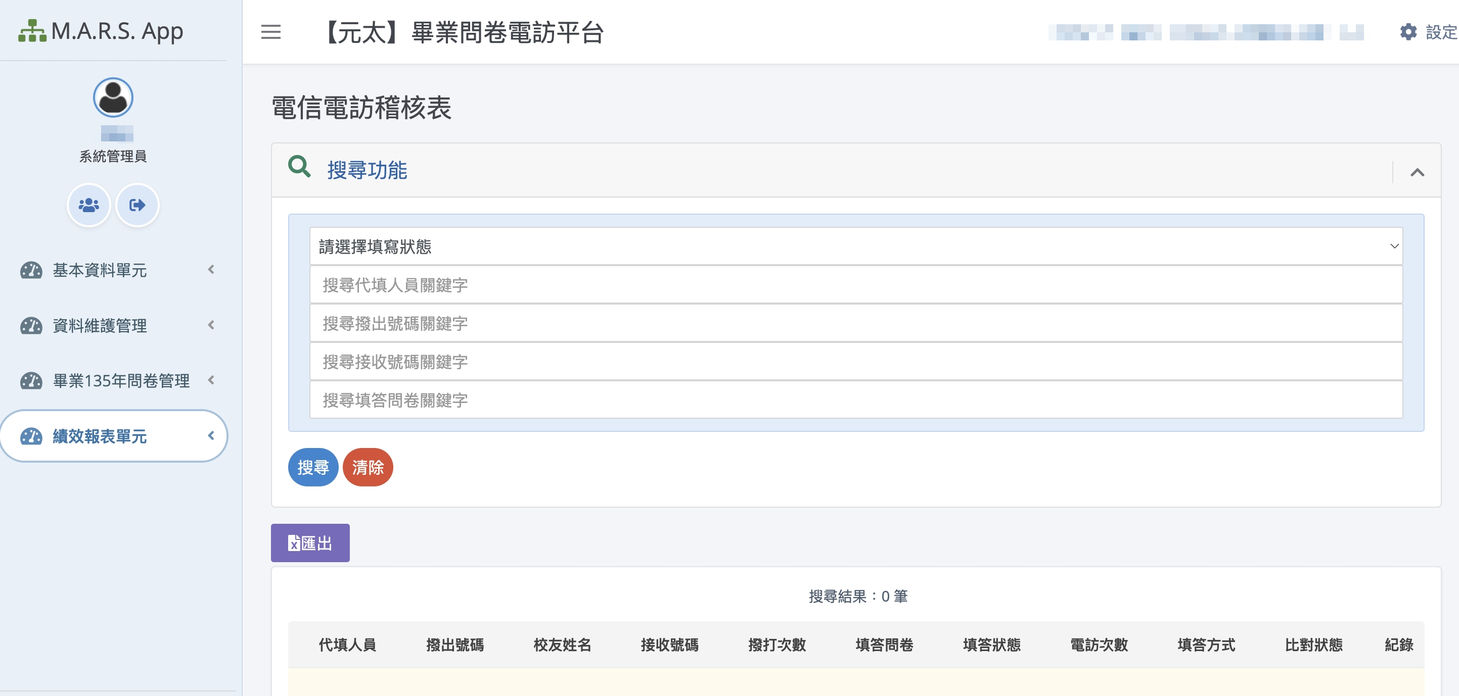1459x696 pixels.
Task: Click the M.A.R.S. App logo icon
Action: [32, 31]
